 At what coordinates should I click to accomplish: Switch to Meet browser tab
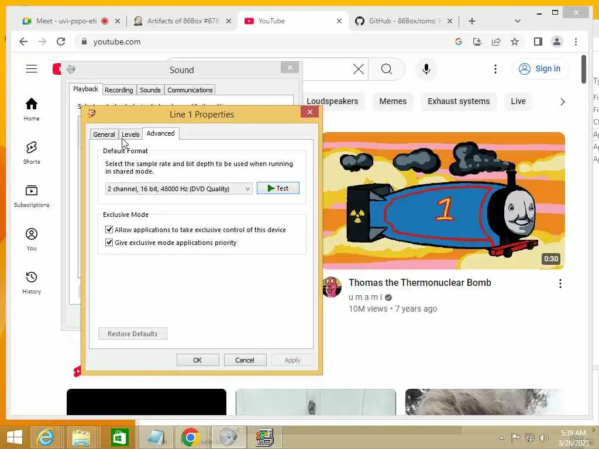coord(66,21)
